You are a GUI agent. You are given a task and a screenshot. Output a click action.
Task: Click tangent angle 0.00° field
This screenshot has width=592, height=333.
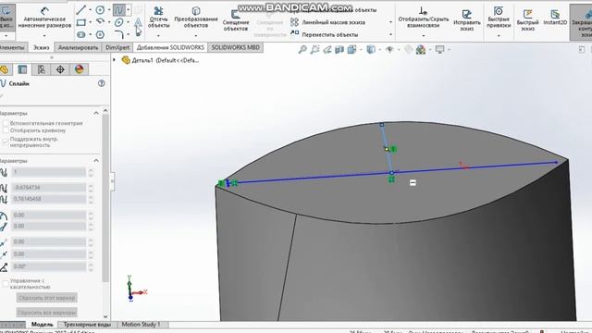pyautogui.click(x=49, y=266)
